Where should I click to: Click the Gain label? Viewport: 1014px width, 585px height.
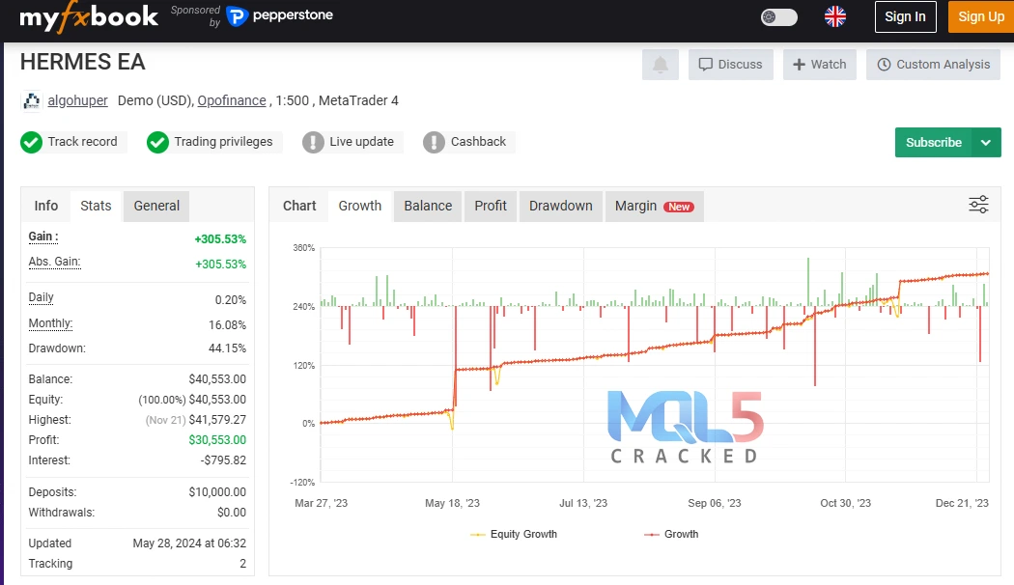[x=43, y=237]
